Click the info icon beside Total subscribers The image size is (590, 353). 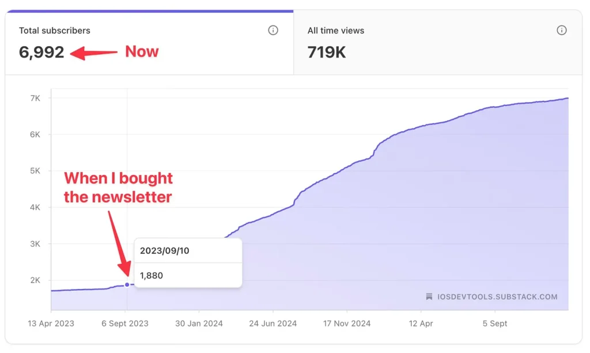click(273, 31)
